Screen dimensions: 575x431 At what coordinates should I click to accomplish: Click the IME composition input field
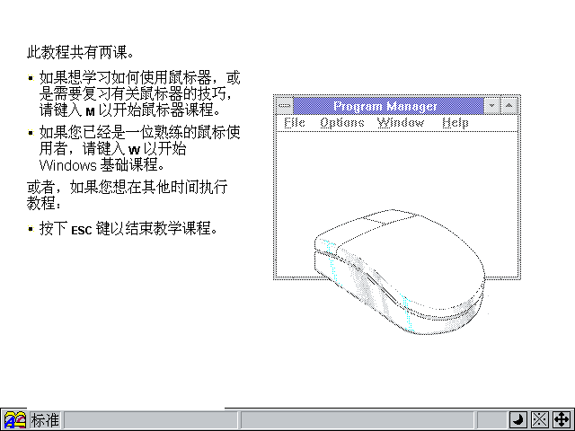pos(151,420)
